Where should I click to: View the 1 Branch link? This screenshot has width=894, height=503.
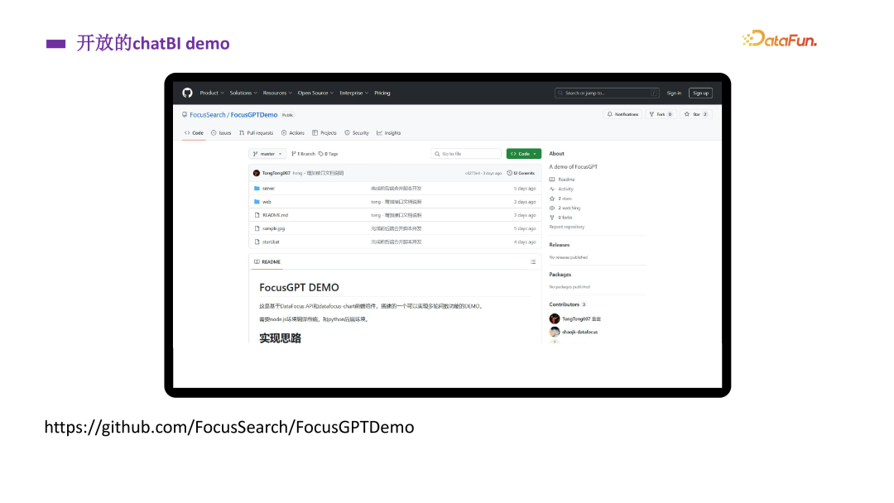tap(303, 154)
